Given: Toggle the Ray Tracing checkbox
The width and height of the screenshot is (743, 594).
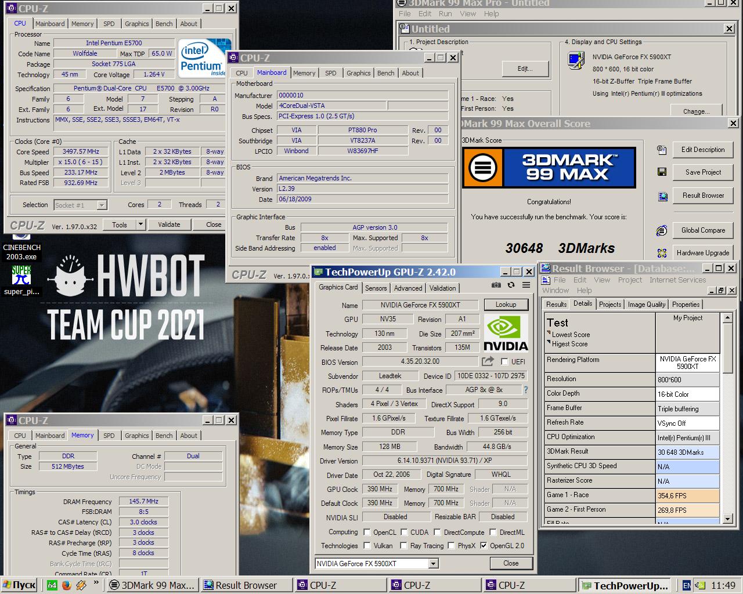Looking at the screenshot, I should 403,546.
